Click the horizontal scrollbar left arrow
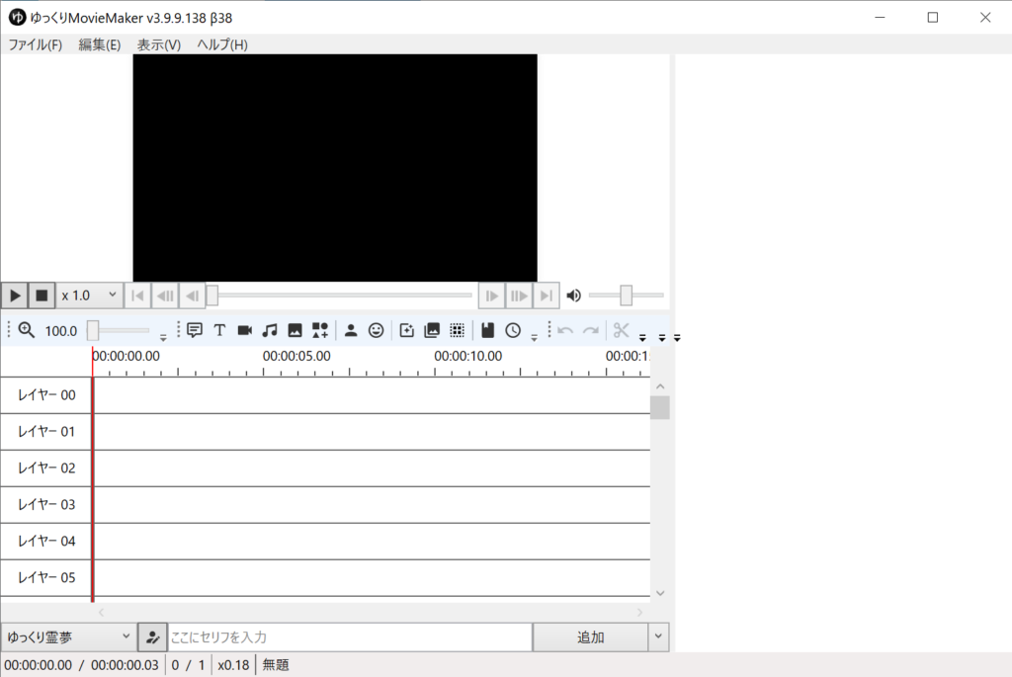Viewport: 1012px width, 677px height. point(101,612)
